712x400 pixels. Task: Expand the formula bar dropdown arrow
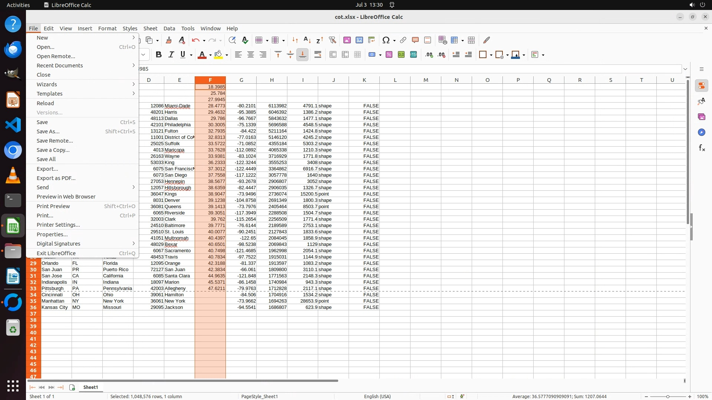(x=685, y=69)
